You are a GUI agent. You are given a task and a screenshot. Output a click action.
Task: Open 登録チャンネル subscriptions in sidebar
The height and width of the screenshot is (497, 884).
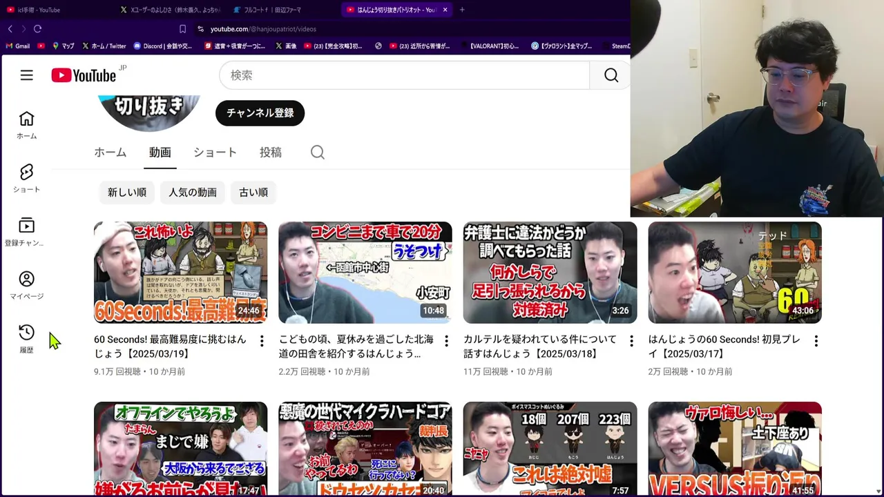point(26,232)
